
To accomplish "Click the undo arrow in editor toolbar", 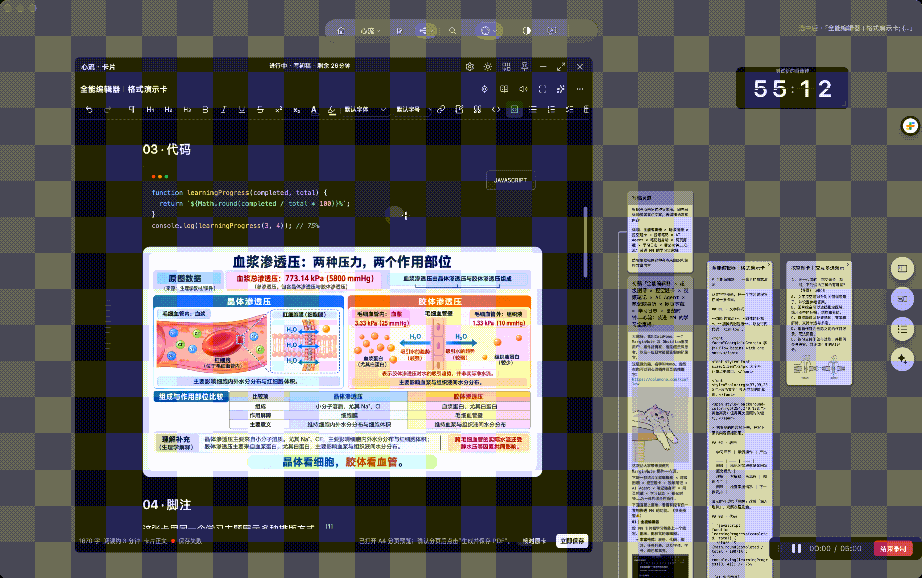I will [89, 110].
